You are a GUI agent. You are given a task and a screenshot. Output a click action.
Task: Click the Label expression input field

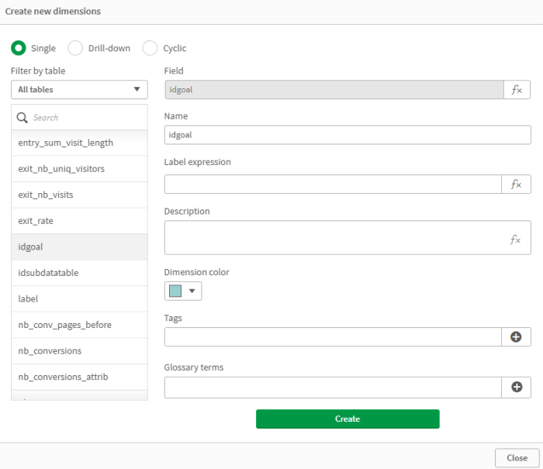tap(333, 184)
